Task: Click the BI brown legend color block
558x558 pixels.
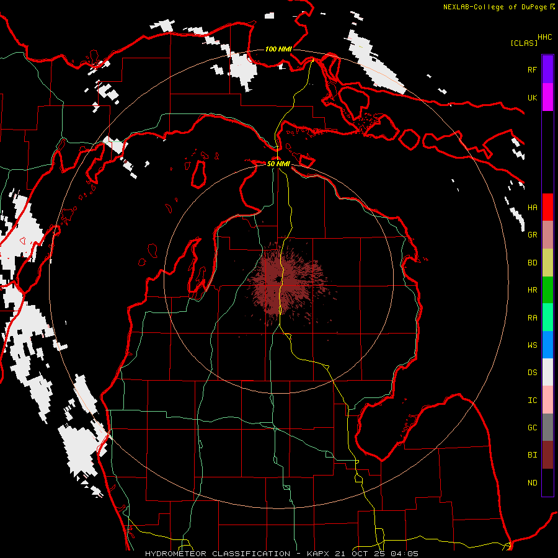Action: [x=547, y=455]
